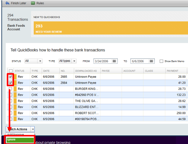Select THE OLIVE GA... transaction checkbox
Image resolution: width=188 pixels, height=144 pixels.
11,101
